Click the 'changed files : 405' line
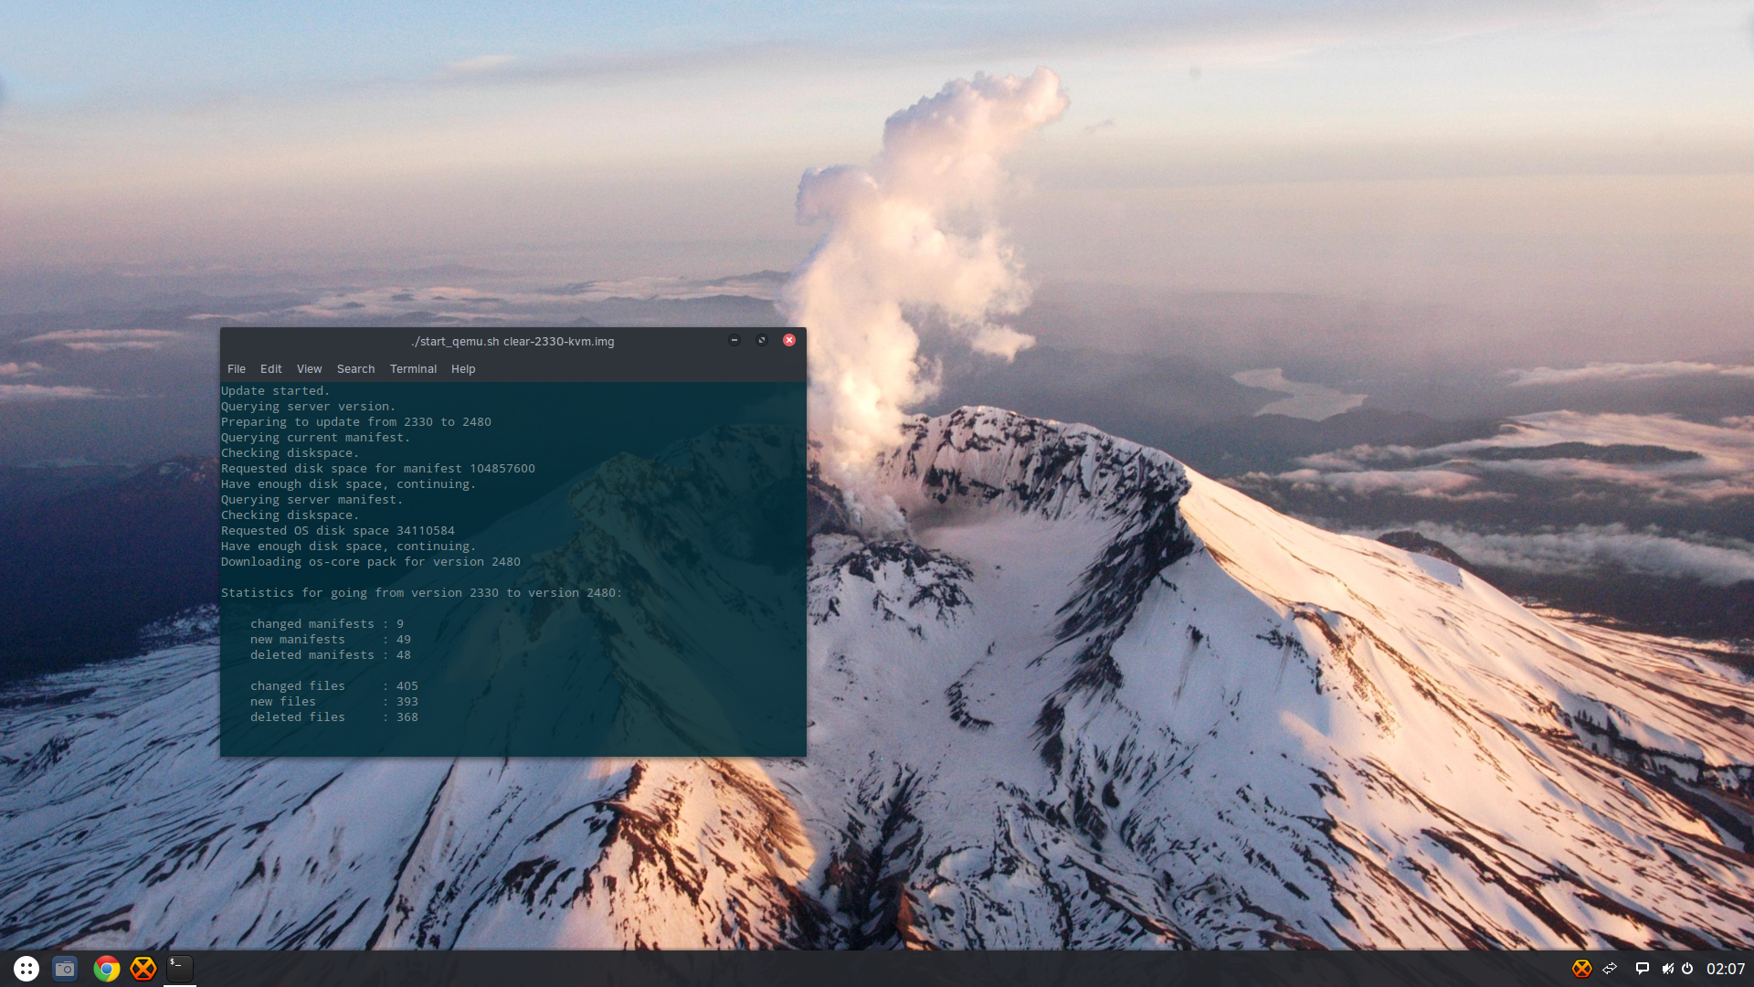The width and height of the screenshot is (1754, 987). pyautogui.click(x=334, y=686)
